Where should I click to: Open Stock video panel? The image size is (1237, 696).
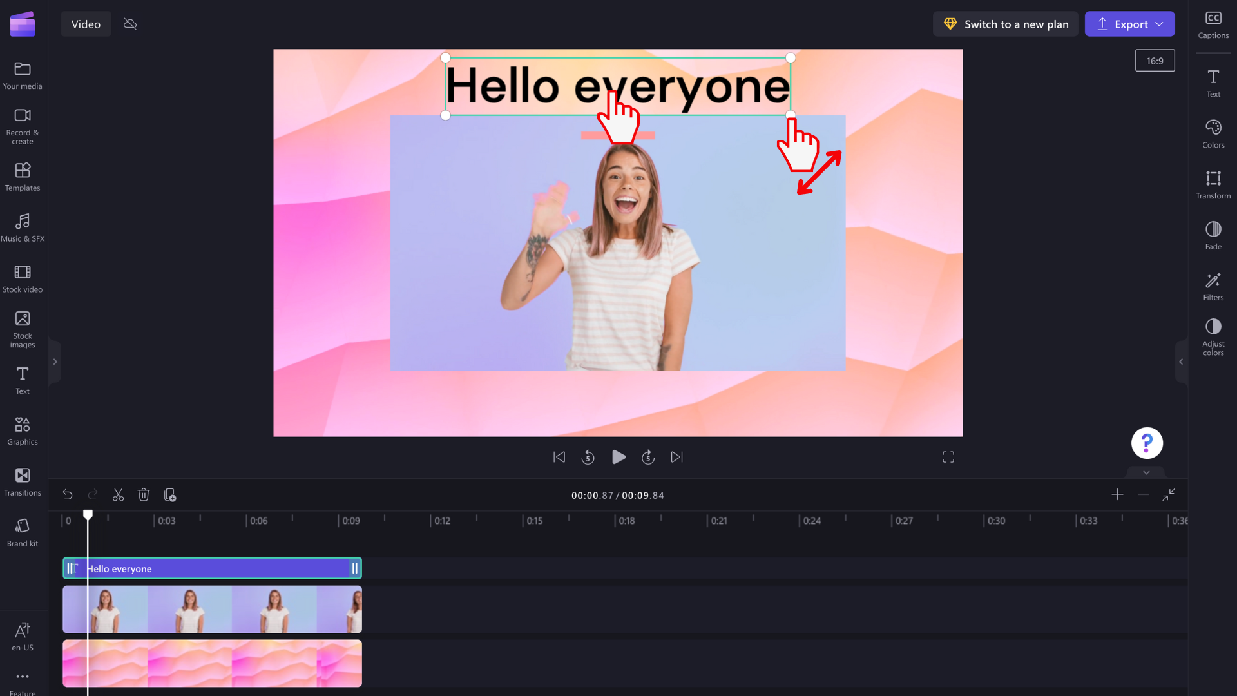[x=23, y=277]
